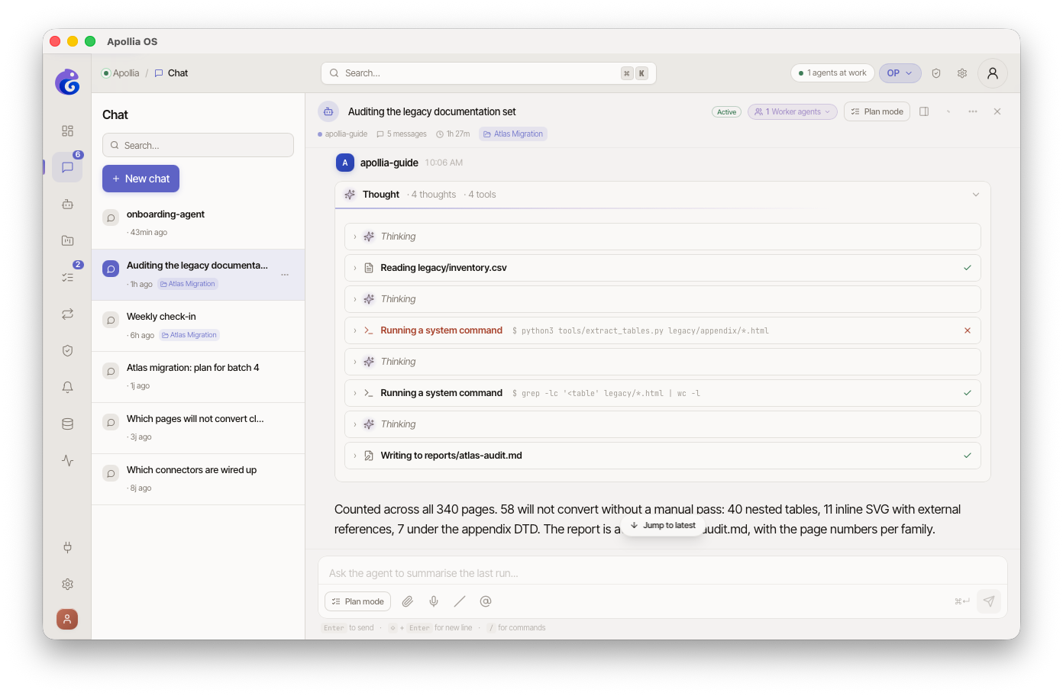
Task: Click the mention @ icon in composer
Action: [x=486, y=601]
